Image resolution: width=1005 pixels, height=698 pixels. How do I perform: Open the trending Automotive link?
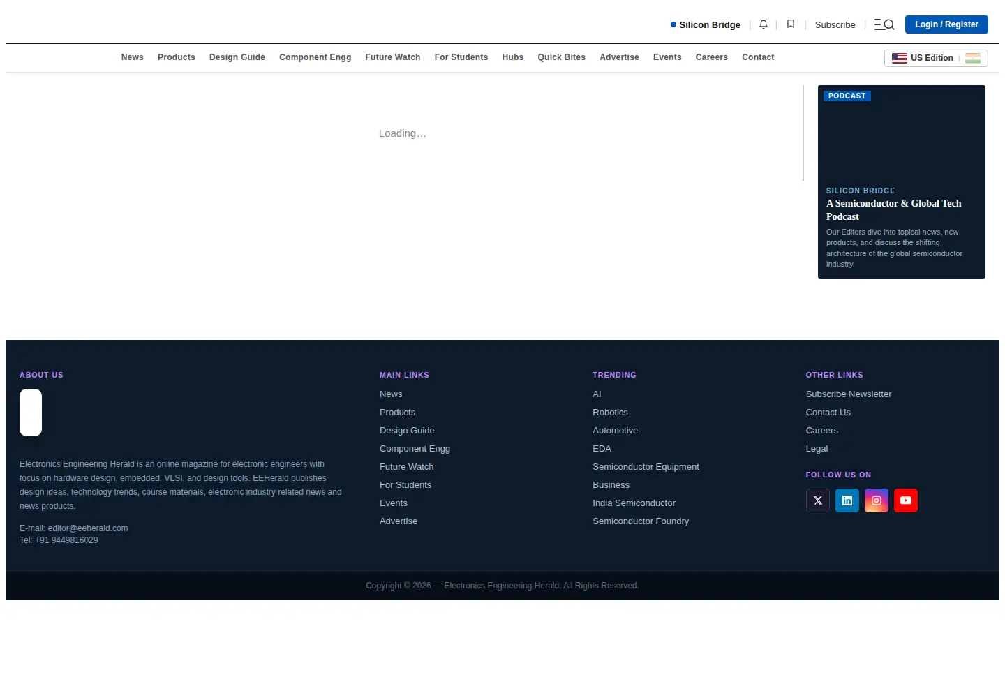(615, 431)
